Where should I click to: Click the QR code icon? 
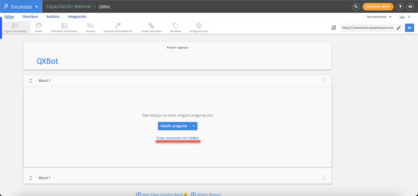tap(334, 28)
